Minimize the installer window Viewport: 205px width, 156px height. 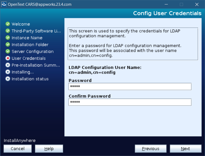[x=166, y=4]
